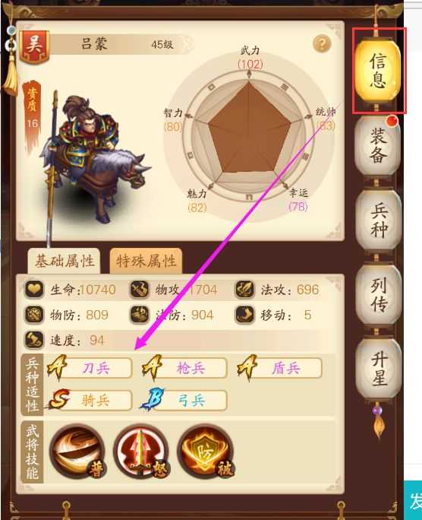
Task: Select the 骑兵 cavalry aptitude button
Action: 90,401
